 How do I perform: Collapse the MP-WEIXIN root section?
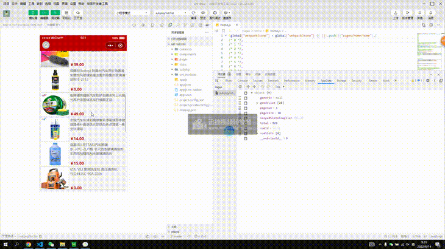(178, 44)
